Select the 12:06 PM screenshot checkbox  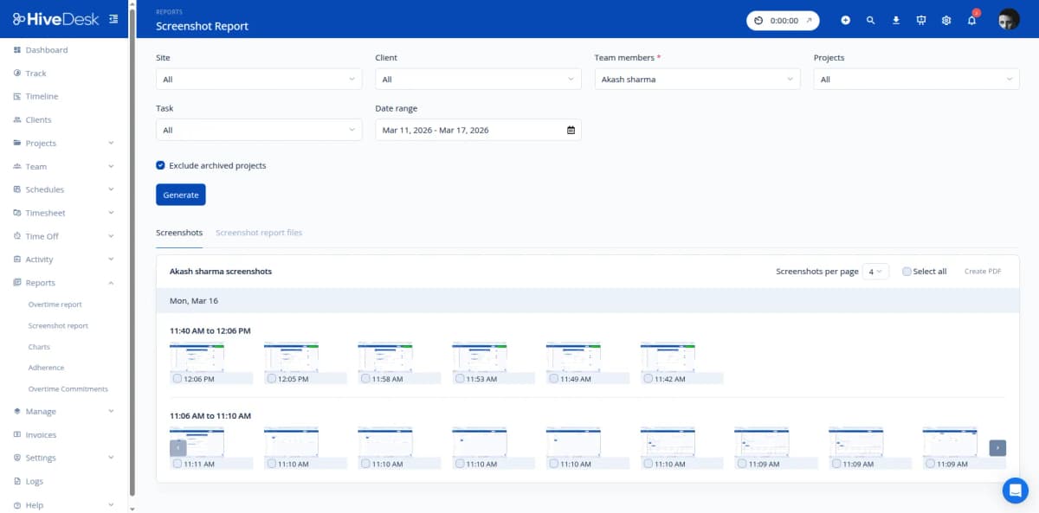point(176,378)
